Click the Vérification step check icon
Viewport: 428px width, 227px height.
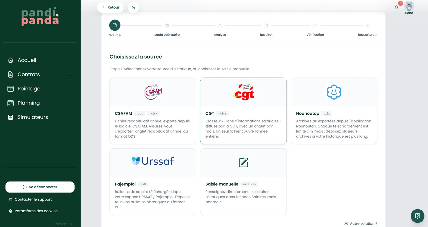(x=315, y=26)
